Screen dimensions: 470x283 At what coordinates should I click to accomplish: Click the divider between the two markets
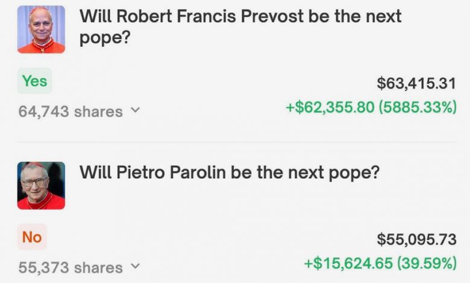pos(237,142)
